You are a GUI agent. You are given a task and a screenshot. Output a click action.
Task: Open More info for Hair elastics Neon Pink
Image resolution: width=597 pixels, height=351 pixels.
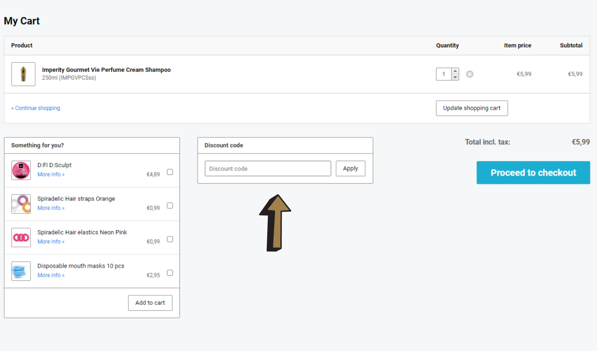coord(51,242)
